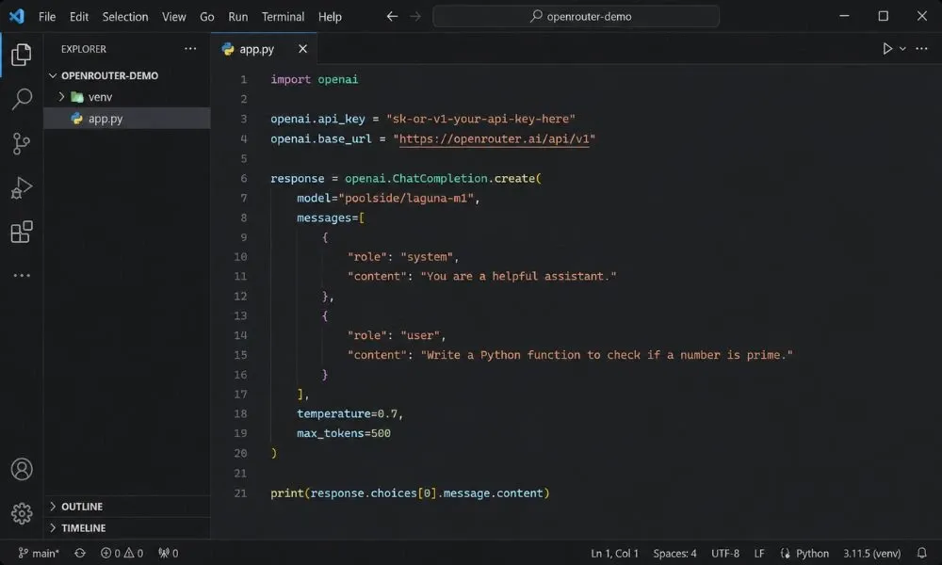Open the View menu
Image resolution: width=942 pixels, height=565 pixels.
173,16
